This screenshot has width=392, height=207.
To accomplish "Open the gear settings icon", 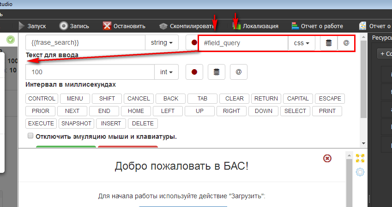I will coord(360,172).
